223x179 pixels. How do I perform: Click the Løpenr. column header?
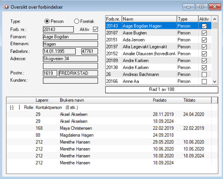[x=42, y=100]
